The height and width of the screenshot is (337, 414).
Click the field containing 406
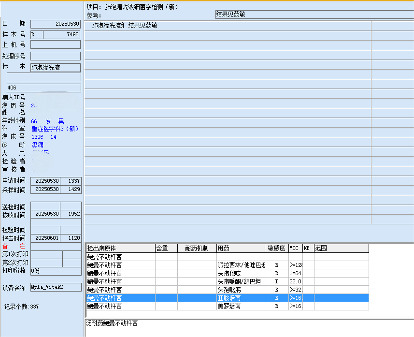[x=43, y=88]
